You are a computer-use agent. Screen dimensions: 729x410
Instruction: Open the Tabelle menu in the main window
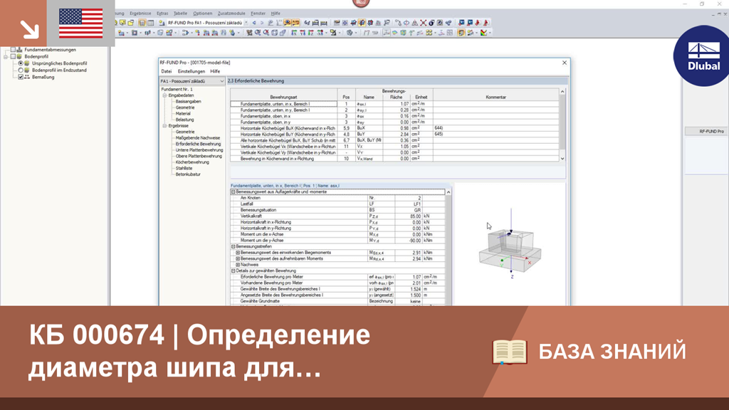pos(180,14)
